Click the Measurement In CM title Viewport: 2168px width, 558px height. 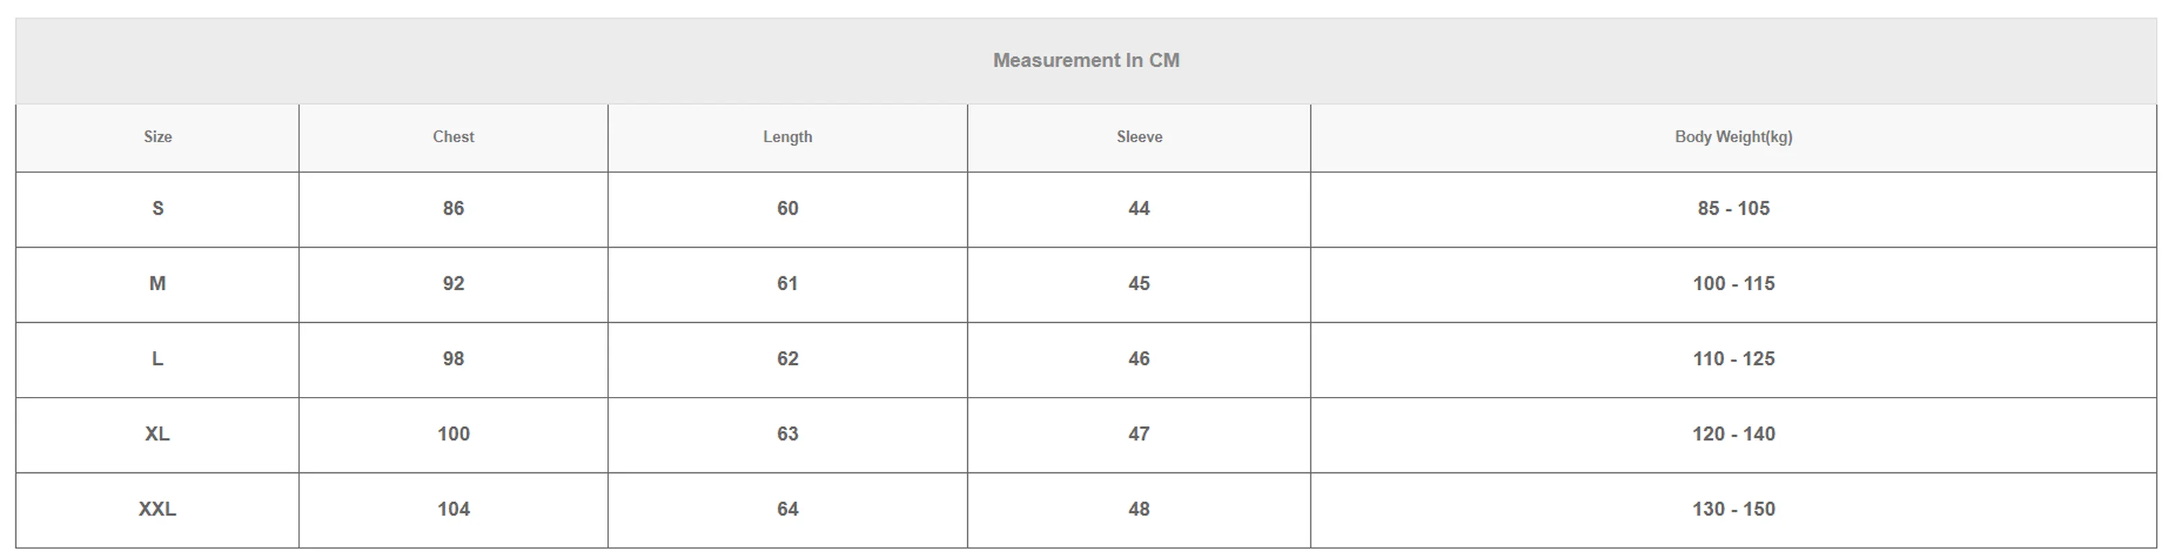[1086, 61]
